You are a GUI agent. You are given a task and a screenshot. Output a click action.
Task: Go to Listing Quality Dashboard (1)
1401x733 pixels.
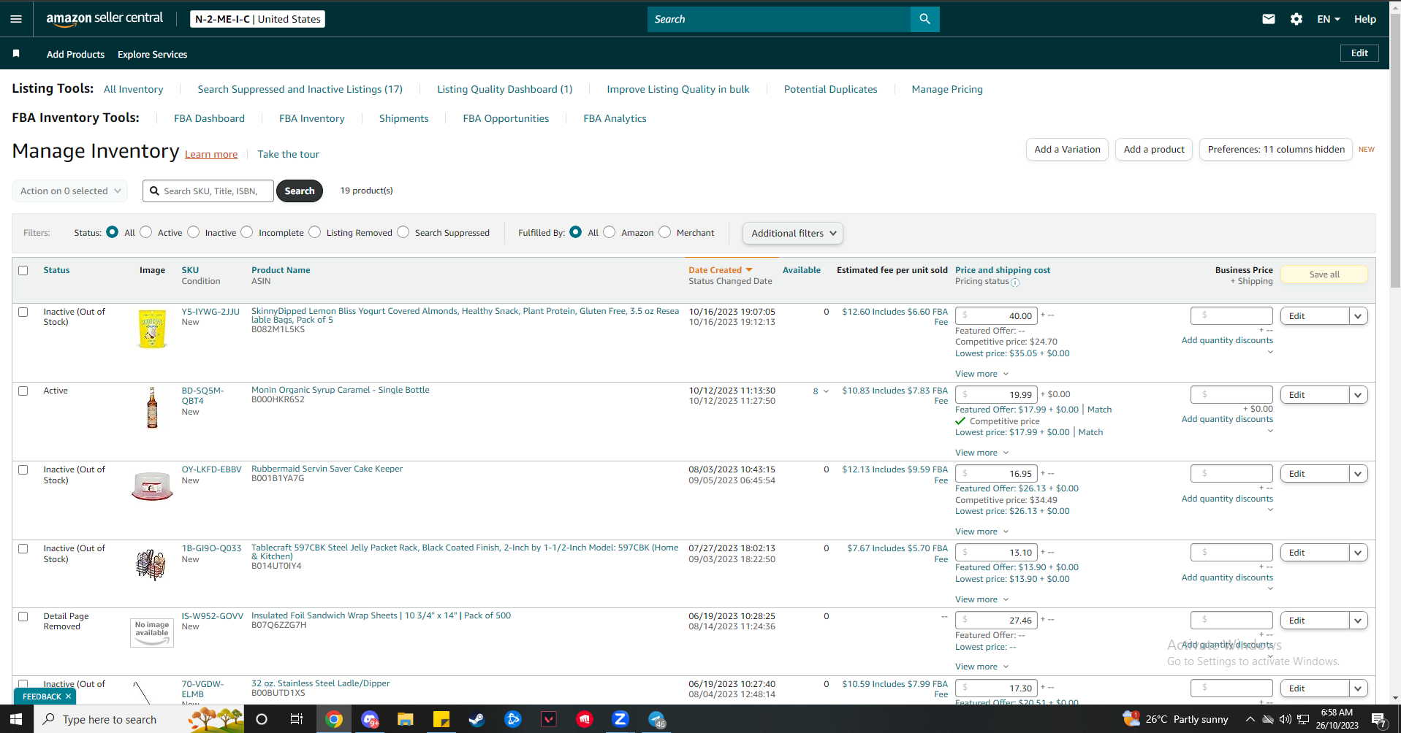pos(505,89)
